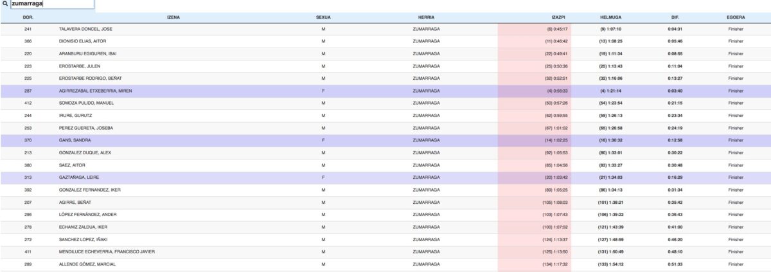Select bib number 366 cell
Screen dimensions: 771x272
pos(28,41)
